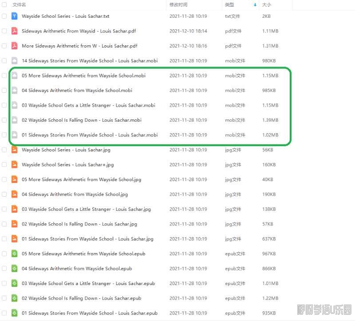
Task: Open Sideways Arithmetic From Waysid - Louis Sachar.pdf
Action: pyautogui.click(x=79, y=31)
